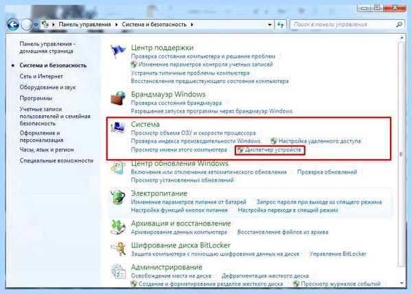
Task: Click shield icon beside Изменение параметров контроля
Action: pos(134,64)
